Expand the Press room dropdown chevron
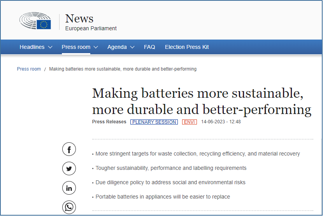This screenshot has height=216, width=323. (96, 47)
